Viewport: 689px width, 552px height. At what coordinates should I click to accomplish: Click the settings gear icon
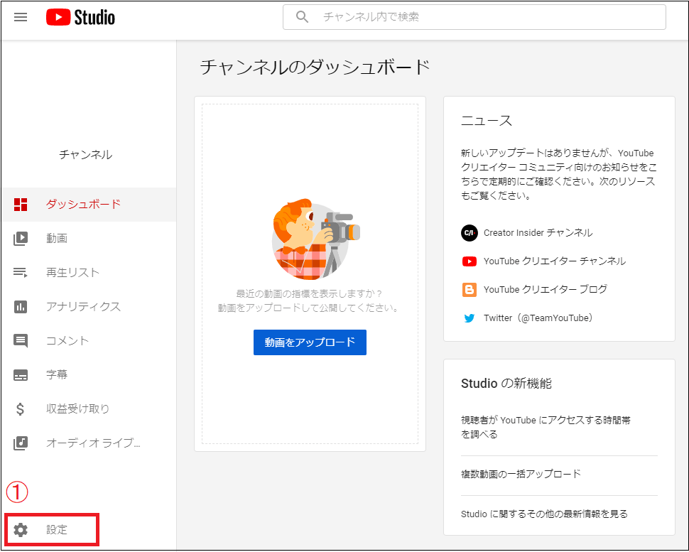21,530
